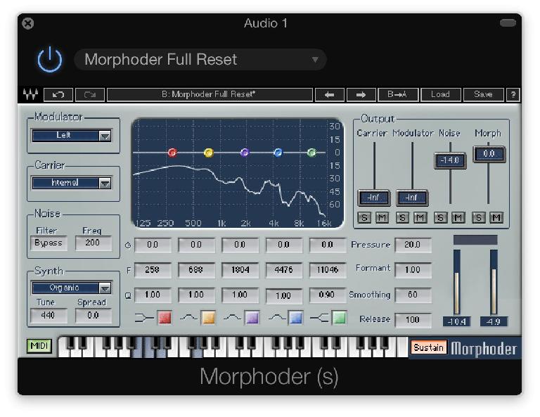
Task: Click the Synth Spread 0.0 field
Action: [x=94, y=316]
